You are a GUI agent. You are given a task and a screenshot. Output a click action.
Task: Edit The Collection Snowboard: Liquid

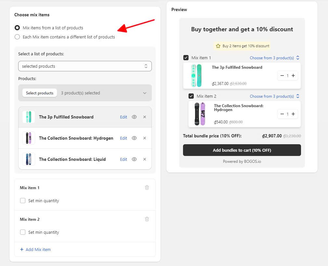[124, 159]
